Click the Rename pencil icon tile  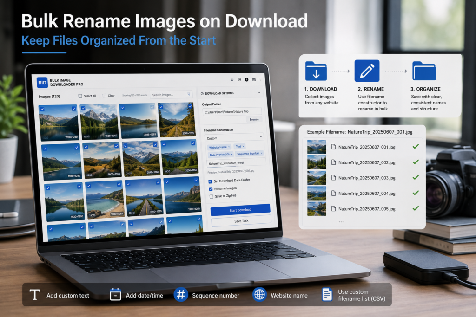pos(367,71)
